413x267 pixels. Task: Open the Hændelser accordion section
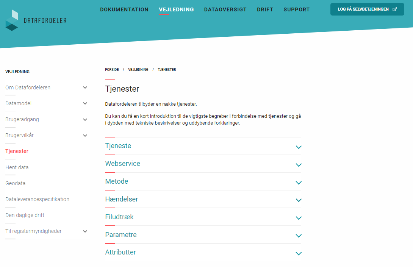[122, 199]
